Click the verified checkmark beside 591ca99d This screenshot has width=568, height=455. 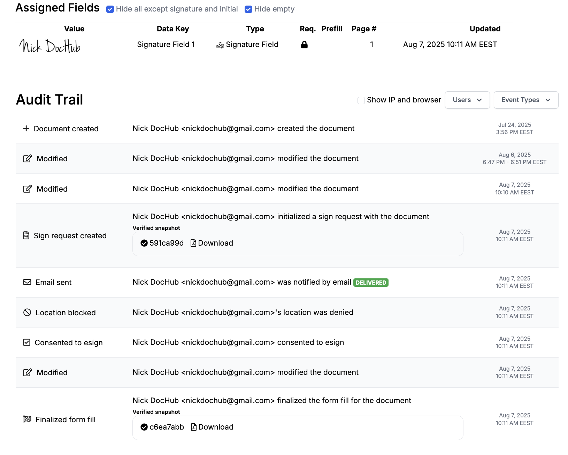[144, 243]
